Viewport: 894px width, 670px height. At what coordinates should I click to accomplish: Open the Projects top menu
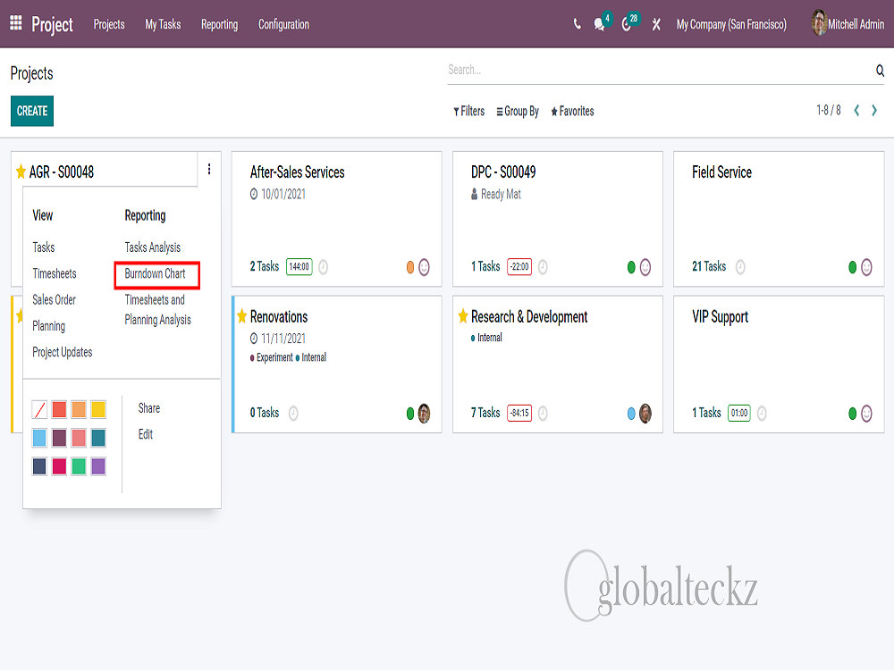pos(109,24)
